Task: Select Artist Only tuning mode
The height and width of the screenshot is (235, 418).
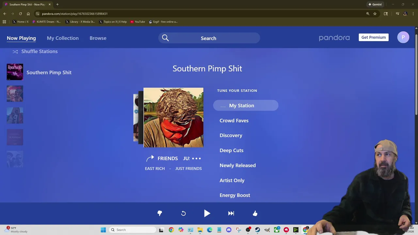Action: [x=232, y=180]
